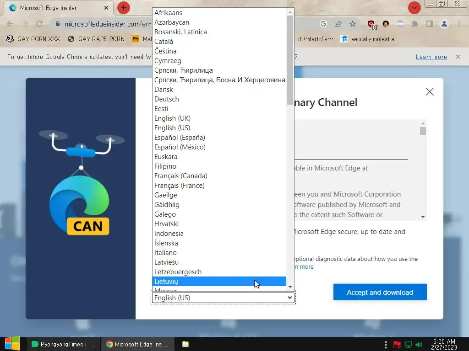Choose Afrikaans from the language list
This screenshot has width=469, height=351.
[x=219, y=13]
